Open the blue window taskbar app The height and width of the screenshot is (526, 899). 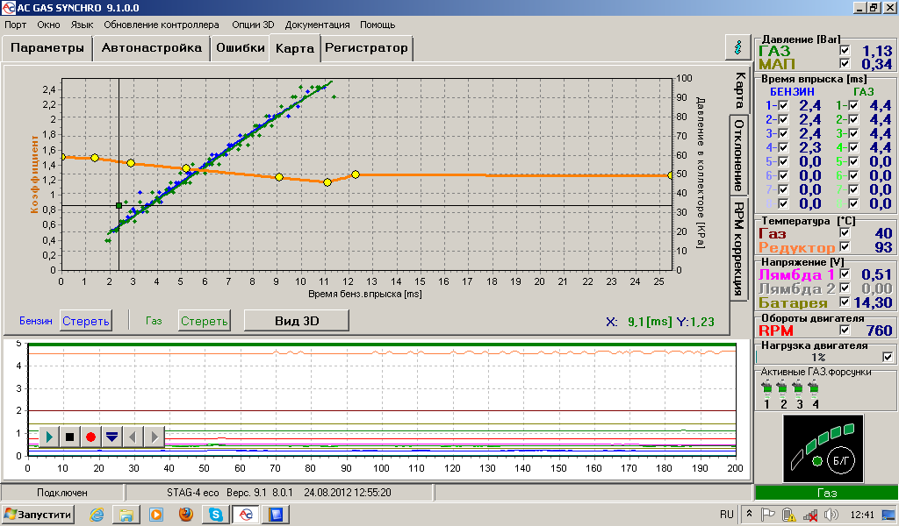[276, 515]
